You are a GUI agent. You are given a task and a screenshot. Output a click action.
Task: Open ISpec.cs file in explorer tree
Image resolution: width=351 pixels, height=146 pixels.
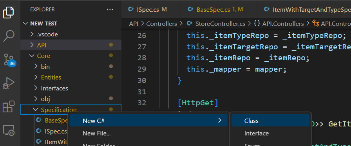(56, 131)
